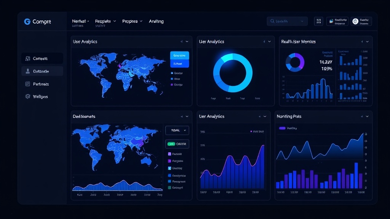Click the second stacked blue button beside the map
390x219 pixels.
pyautogui.click(x=179, y=64)
